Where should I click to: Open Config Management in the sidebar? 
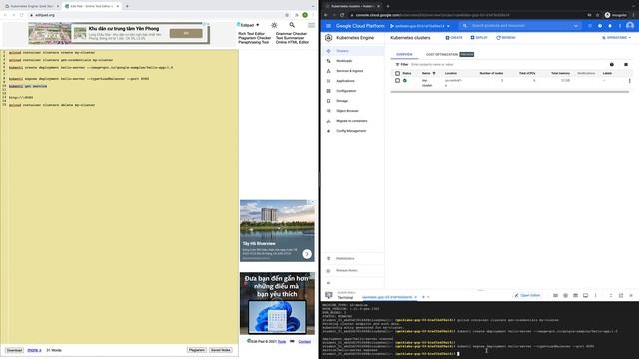[x=352, y=131]
